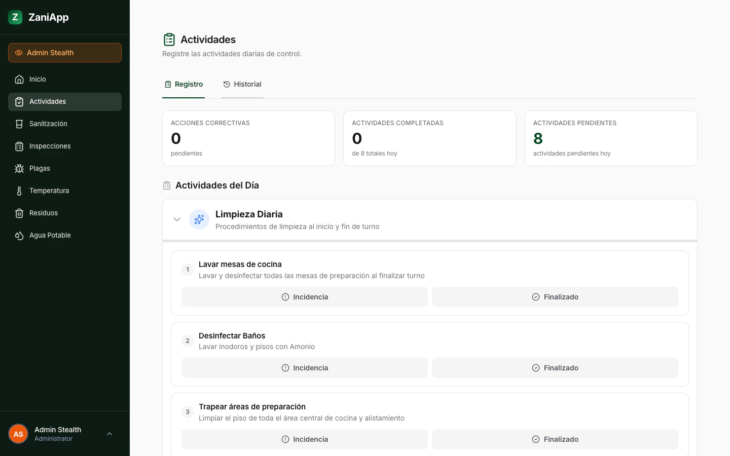Click the ZaniApp green Z logo

click(x=15, y=17)
